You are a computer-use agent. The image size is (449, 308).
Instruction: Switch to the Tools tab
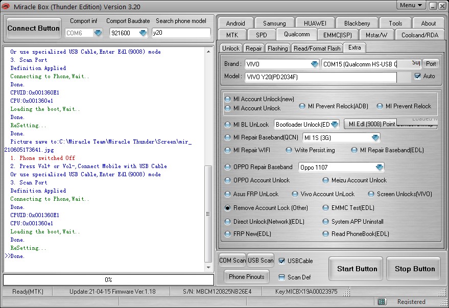click(x=395, y=23)
